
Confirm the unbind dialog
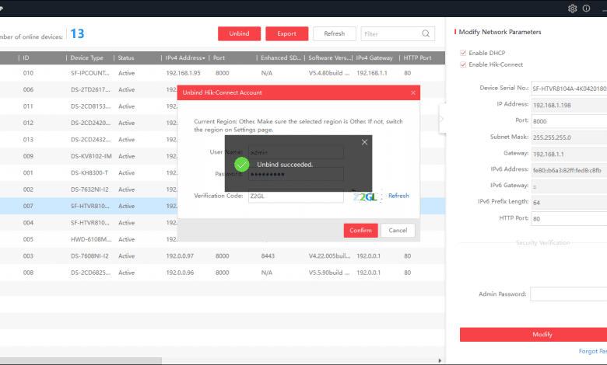click(360, 231)
